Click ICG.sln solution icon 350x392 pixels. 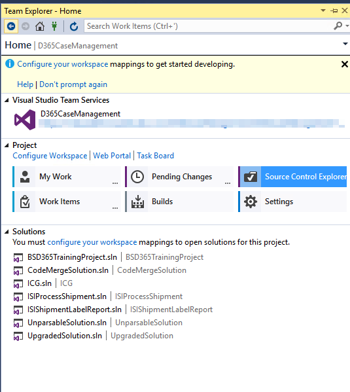18,284
